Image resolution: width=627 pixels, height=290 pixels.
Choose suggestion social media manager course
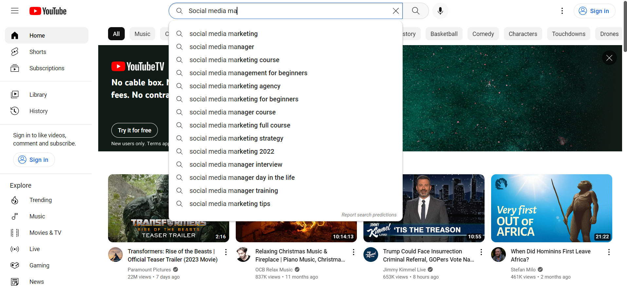coord(286,112)
